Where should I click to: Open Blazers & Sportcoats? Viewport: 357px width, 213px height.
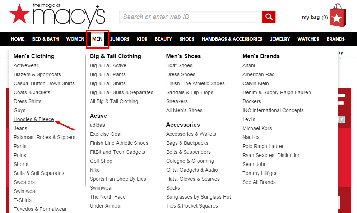tap(37, 74)
